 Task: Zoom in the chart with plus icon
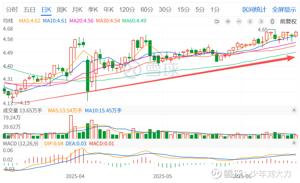point(228,21)
